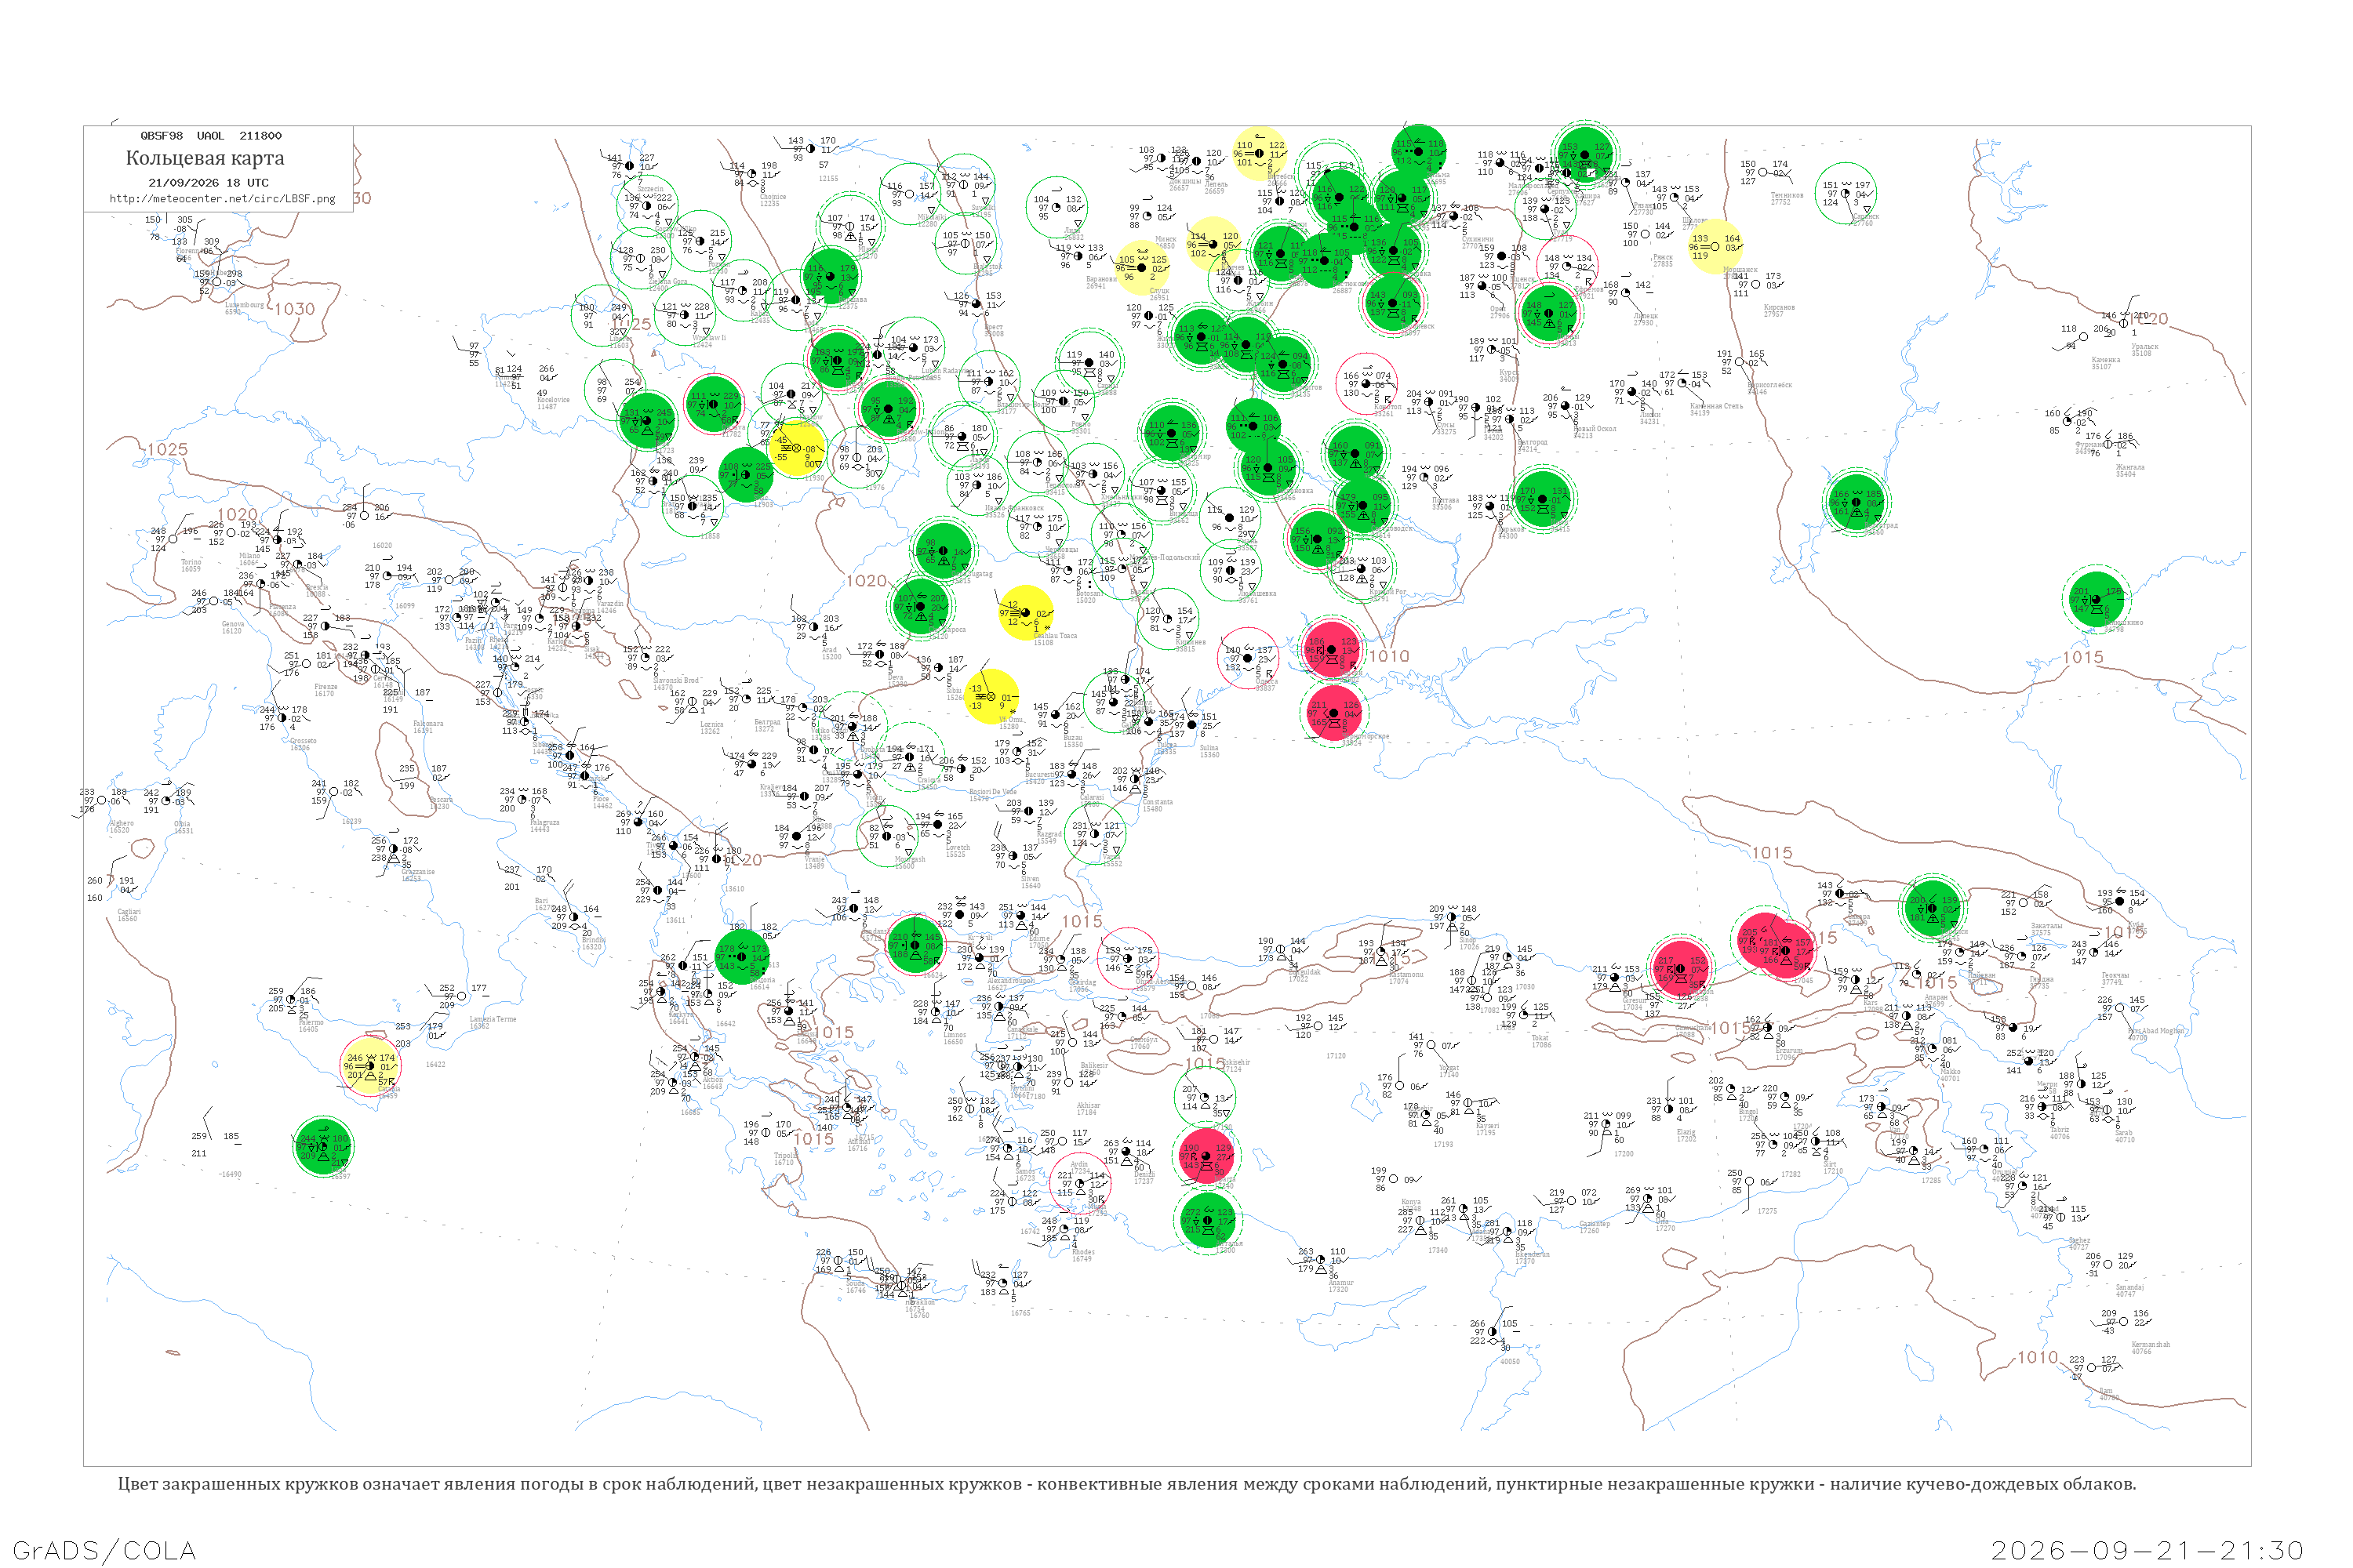This screenshot has width=2353, height=1568.
Task: Click the GrADS/COLA label at bottom left
Action: [104, 1550]
